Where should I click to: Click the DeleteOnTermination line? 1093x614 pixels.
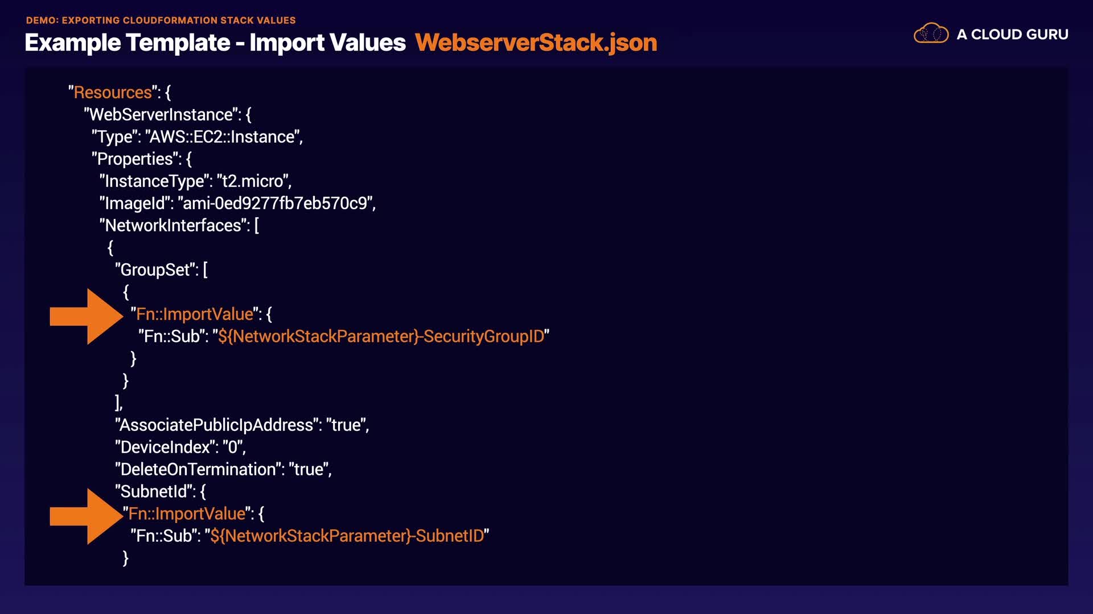[223, 470]
